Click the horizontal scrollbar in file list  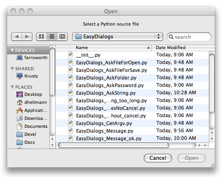click(114, 145)
